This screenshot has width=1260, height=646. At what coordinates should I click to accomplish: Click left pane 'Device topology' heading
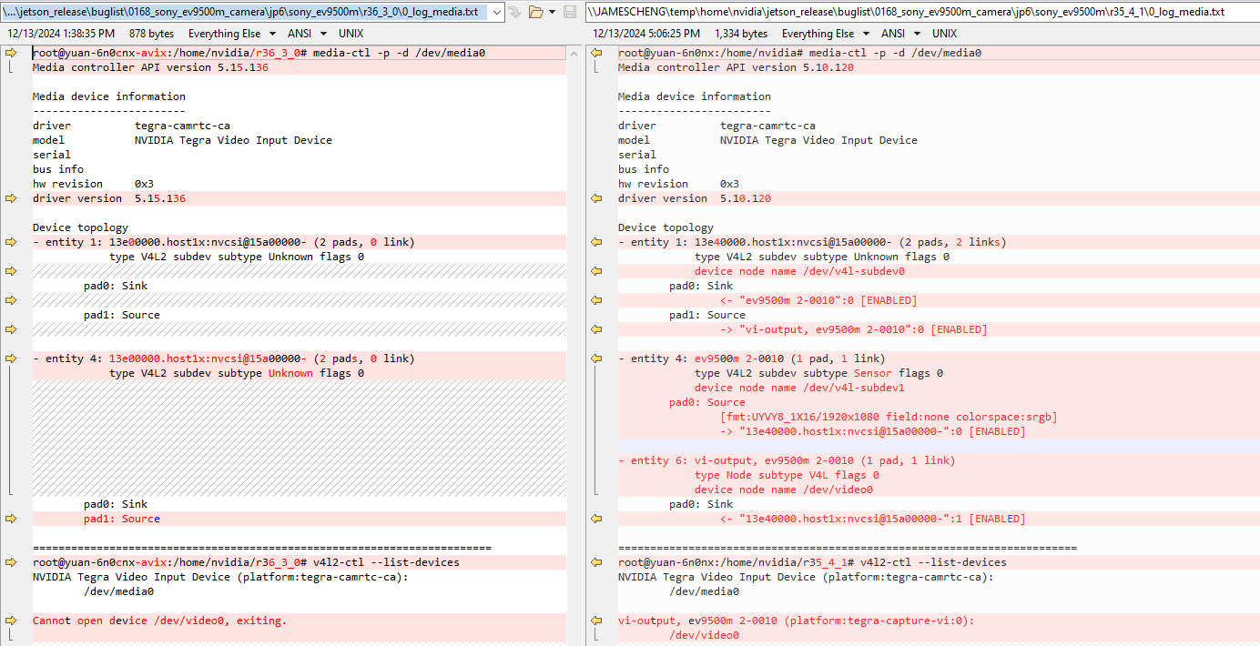pyautogui.click(x=80, y=227)
